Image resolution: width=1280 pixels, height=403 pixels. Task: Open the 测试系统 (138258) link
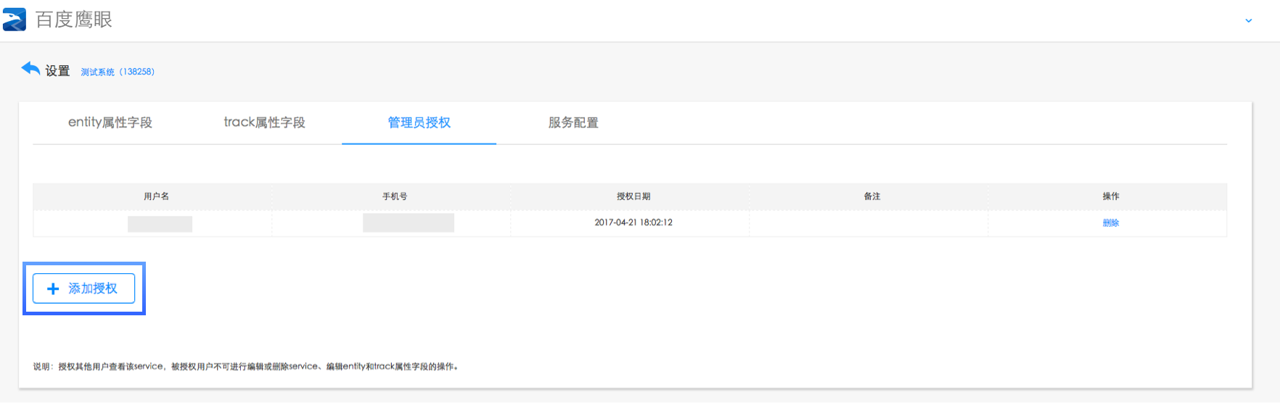118,72
